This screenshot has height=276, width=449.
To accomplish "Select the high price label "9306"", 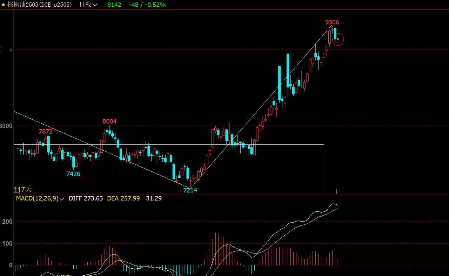I will click(x=332, y=22).
